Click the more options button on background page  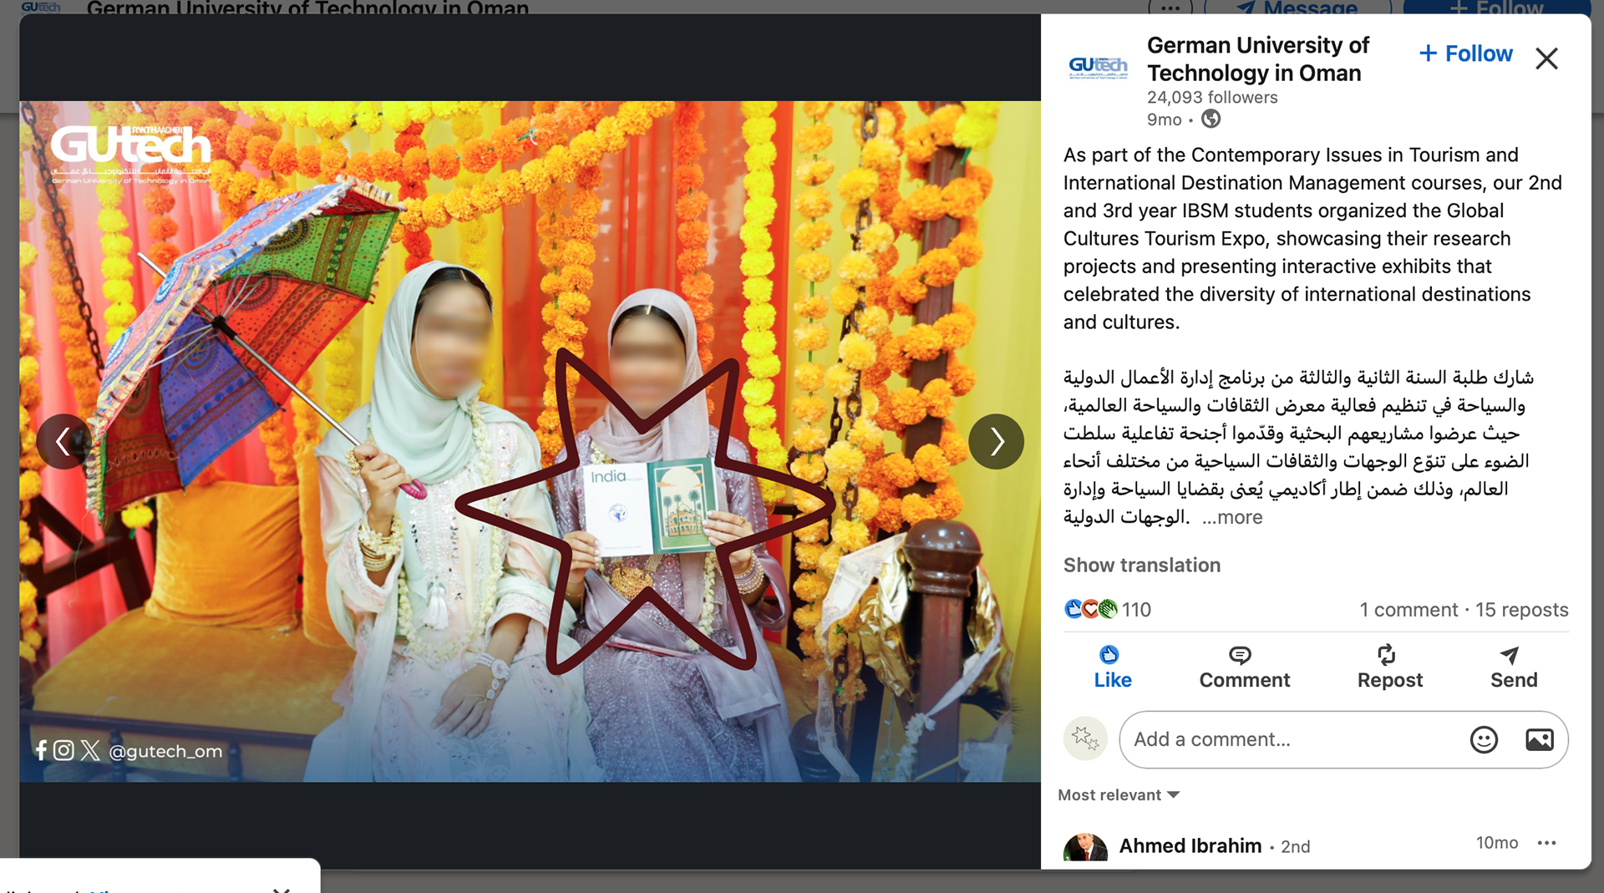coord(1170,8)
